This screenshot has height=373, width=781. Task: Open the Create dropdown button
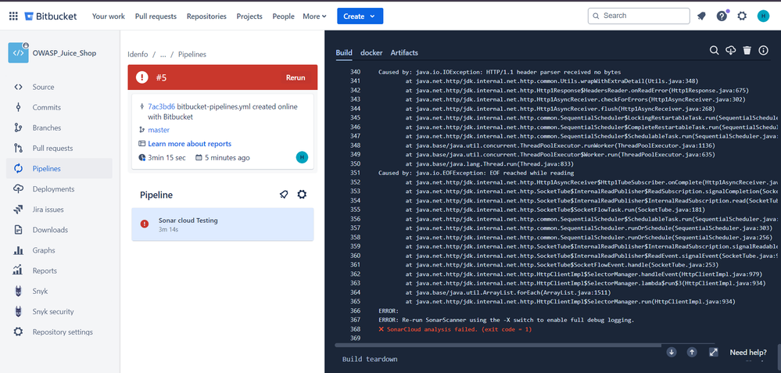coord(360,16)
